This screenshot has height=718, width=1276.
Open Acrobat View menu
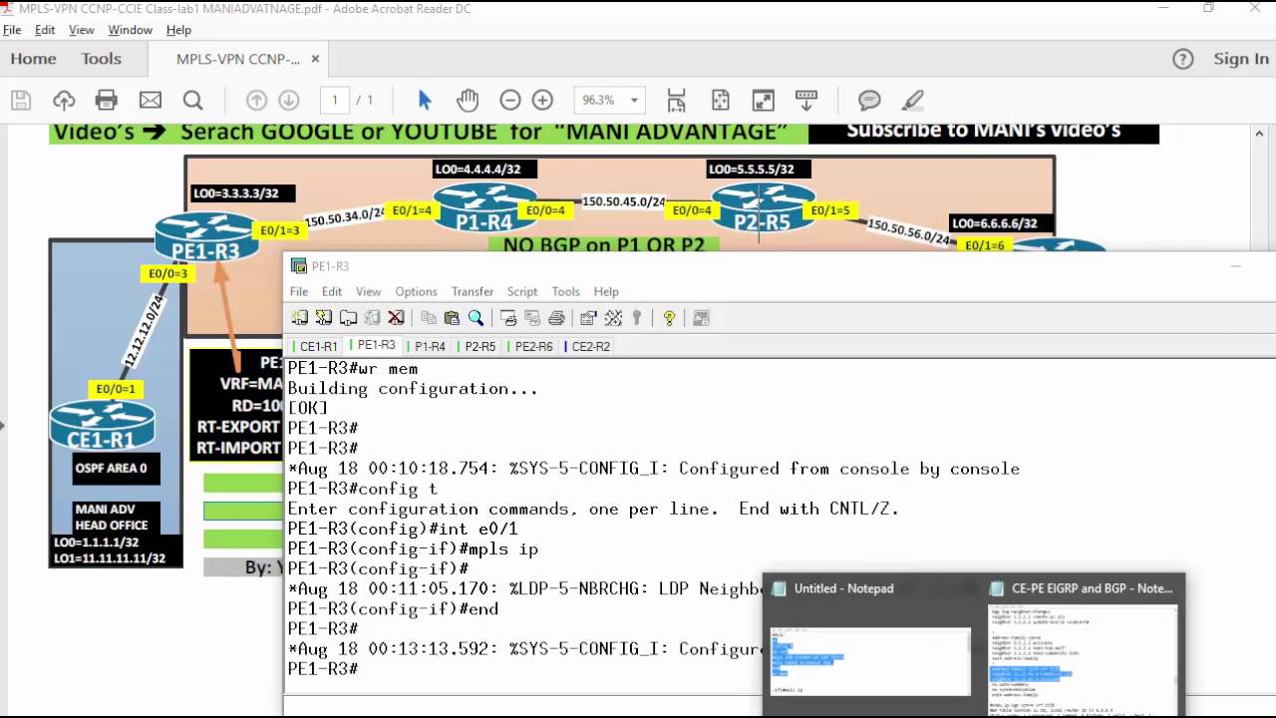(82, 30)
